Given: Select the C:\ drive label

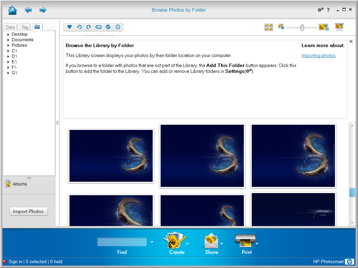Looking at the screenshot, I should [x=14, y=51].
